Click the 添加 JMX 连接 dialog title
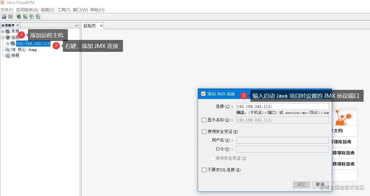The width and height of the screenshot is (370, 196). click(x=221, y=94)
